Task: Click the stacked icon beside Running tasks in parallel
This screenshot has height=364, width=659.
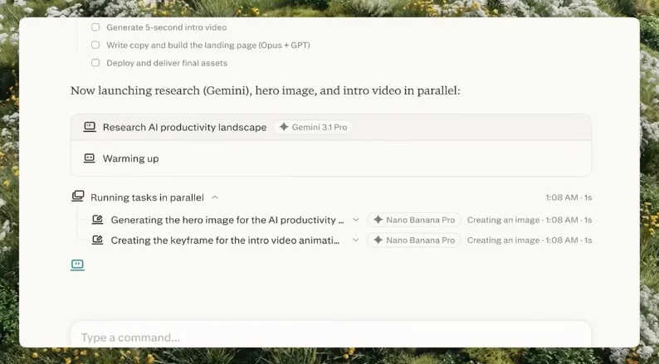Action: [78, 197]
